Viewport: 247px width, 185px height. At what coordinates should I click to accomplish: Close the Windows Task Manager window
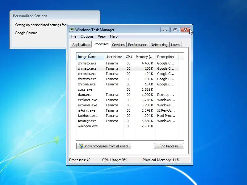click(185, 30)
